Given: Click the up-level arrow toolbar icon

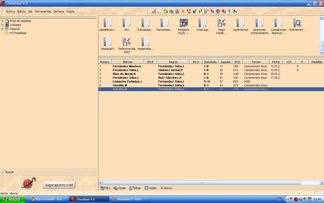Looking at the screenshot, I should 235,11.
